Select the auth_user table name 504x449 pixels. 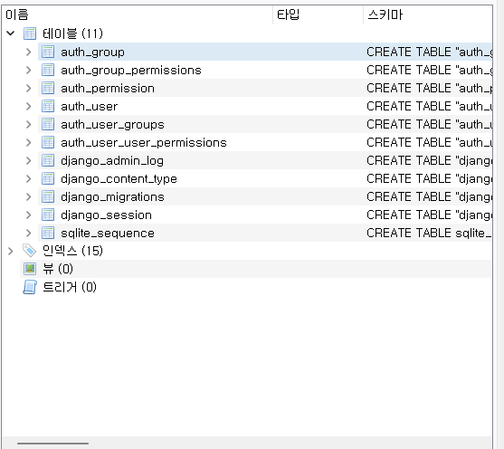click(90, 107)
